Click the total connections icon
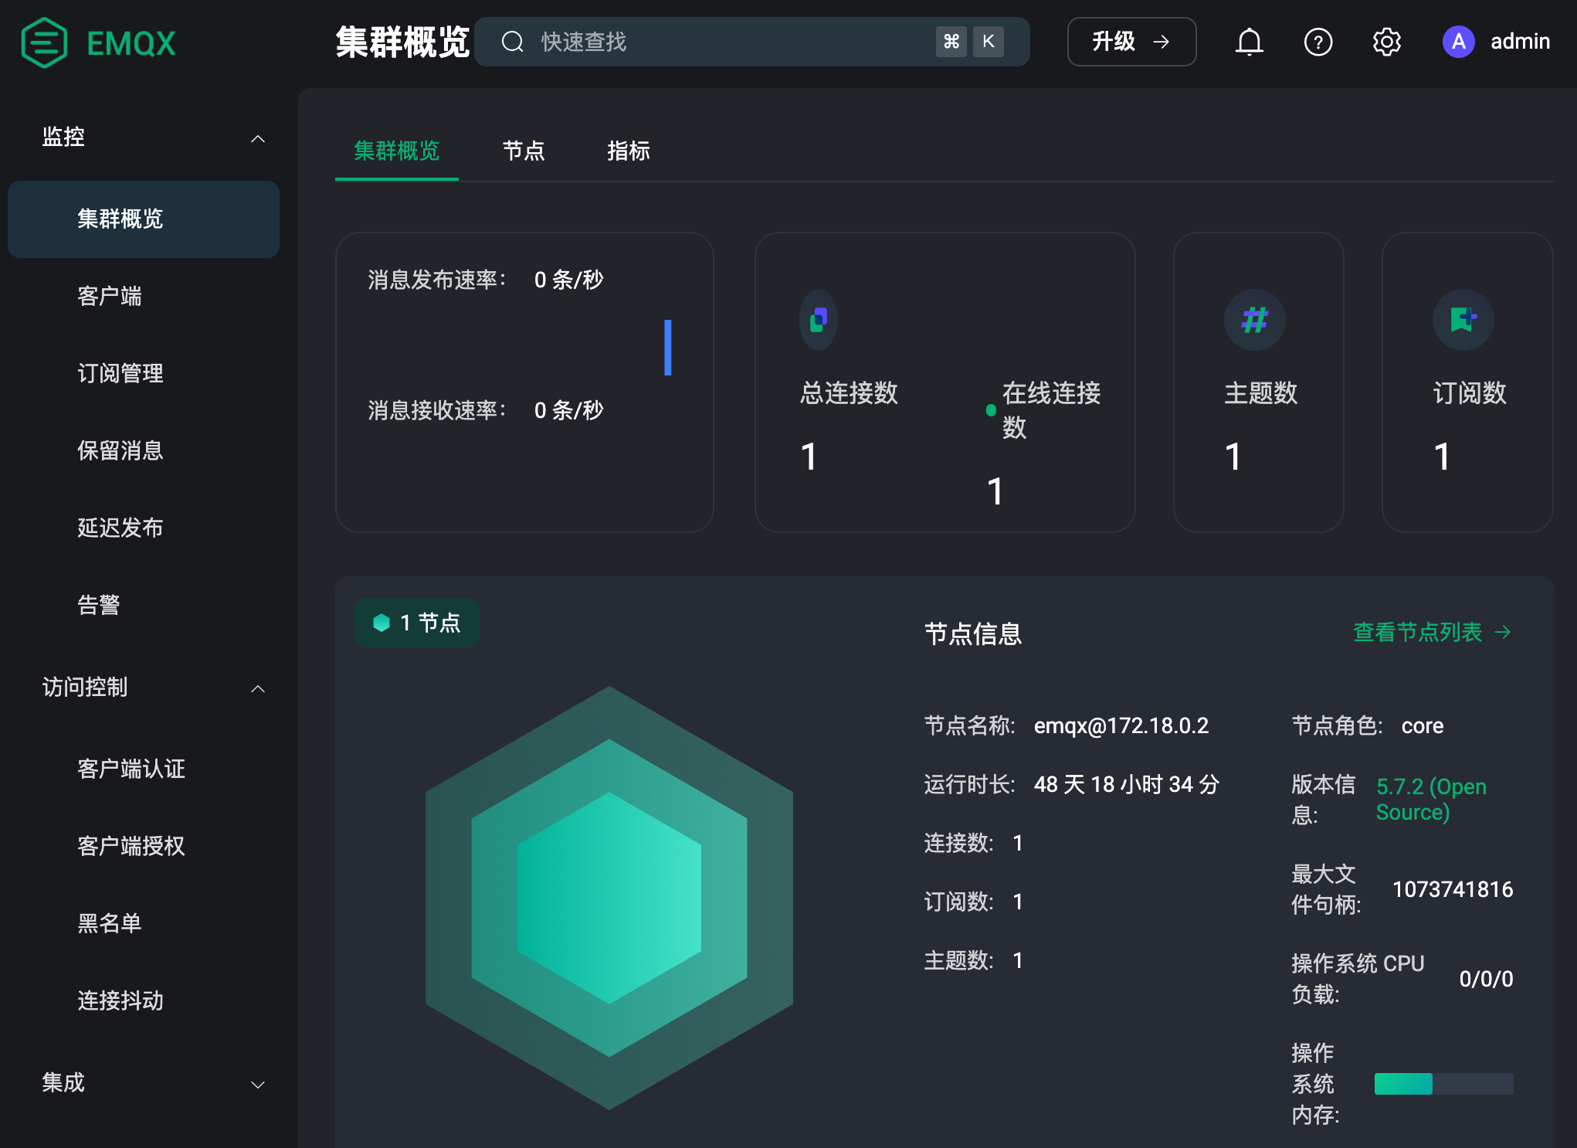 (x=819, y=319)
